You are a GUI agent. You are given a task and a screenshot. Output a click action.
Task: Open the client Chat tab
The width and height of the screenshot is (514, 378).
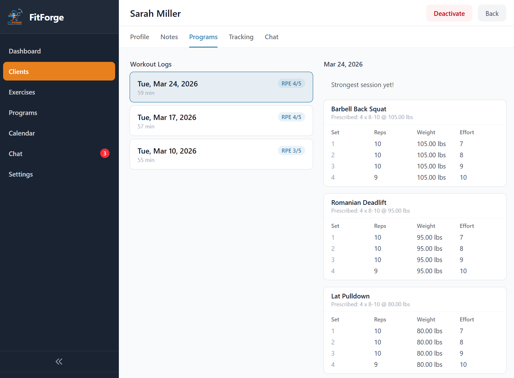pos(271,37)
